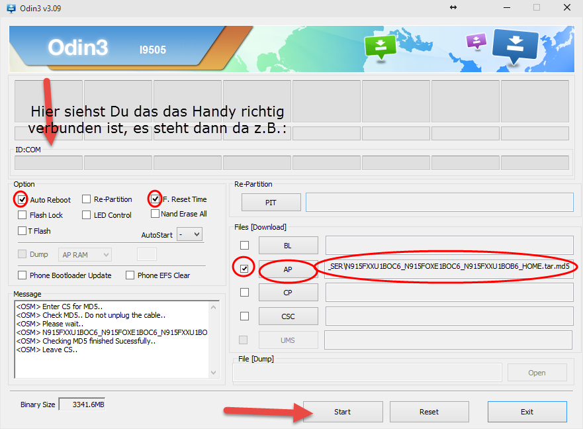Check Phone Bootloader Update option

[22, 275]
